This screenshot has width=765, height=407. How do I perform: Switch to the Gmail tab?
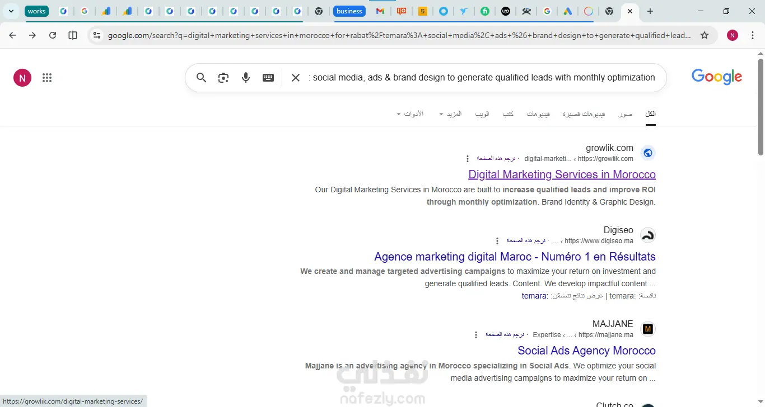[380, 11]
